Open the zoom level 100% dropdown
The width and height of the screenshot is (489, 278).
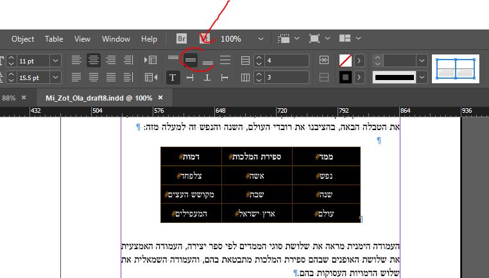[x=261, y=39]
